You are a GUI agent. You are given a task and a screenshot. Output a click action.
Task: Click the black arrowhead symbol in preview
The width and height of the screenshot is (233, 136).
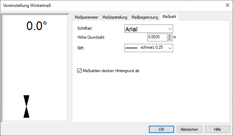pos(26,106)
